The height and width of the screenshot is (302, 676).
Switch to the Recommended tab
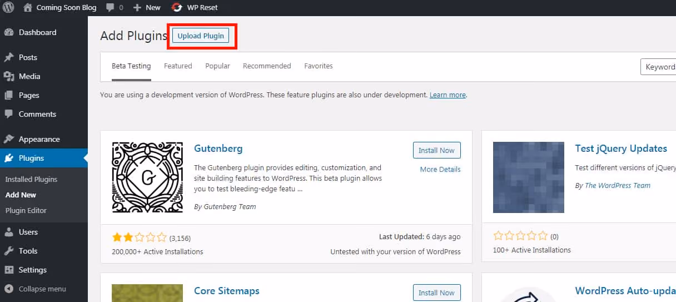click(x=267, y=66)
